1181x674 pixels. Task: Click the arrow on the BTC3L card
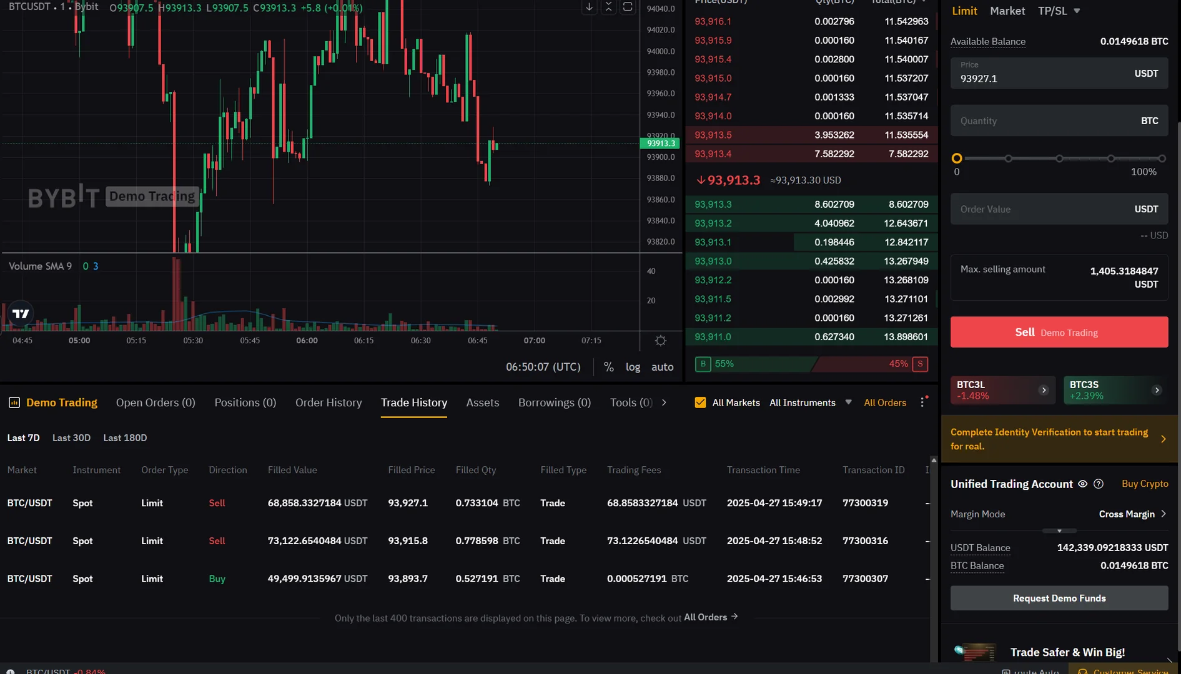tap(1043, 390)
